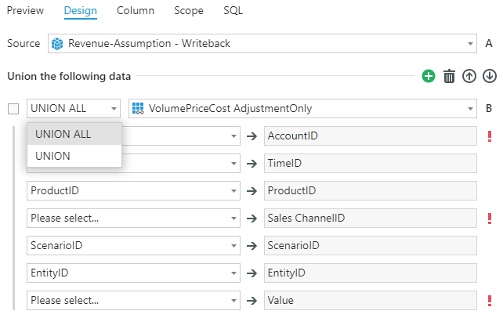503x318 pixels.
Task: Click the Value target field
Action: [370, 300]
